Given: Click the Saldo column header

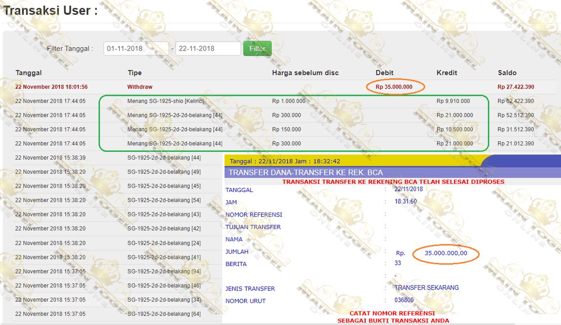Looking at the screenshot, I should (x=507, y=73).
